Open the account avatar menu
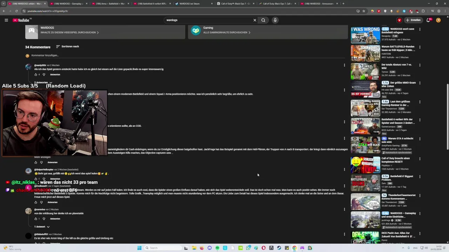Screen dimensions: 449x252 click(438, 20)
